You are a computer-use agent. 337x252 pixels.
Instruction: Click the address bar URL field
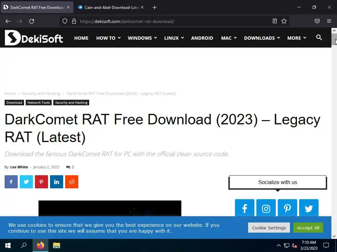(174, 21)
